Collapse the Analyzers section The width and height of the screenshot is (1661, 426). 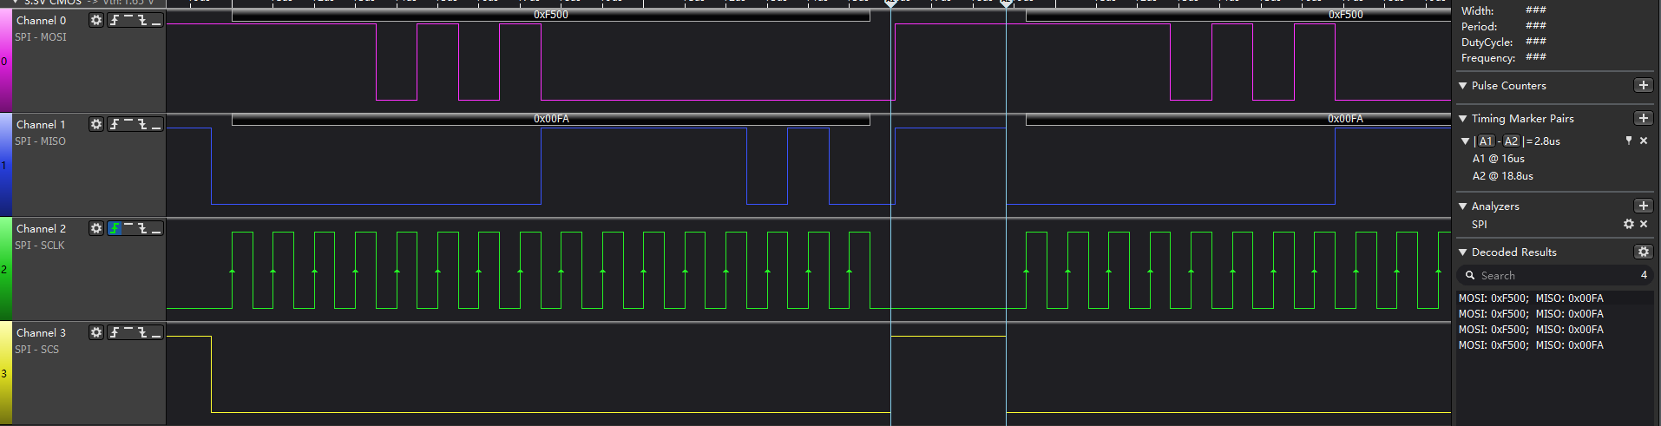[1463, 206]
